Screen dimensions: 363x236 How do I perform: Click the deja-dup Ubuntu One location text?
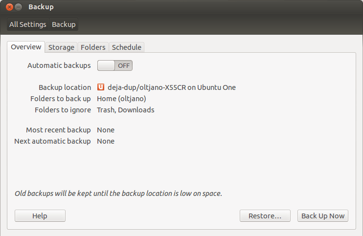(171, 87)
